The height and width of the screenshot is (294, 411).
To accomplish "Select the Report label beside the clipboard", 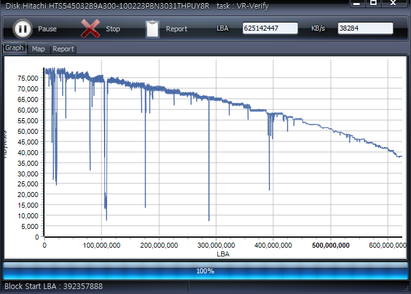I will click(177, 29).
